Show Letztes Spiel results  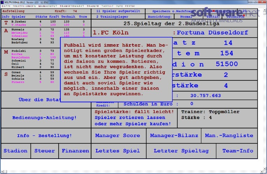[119, 151]
